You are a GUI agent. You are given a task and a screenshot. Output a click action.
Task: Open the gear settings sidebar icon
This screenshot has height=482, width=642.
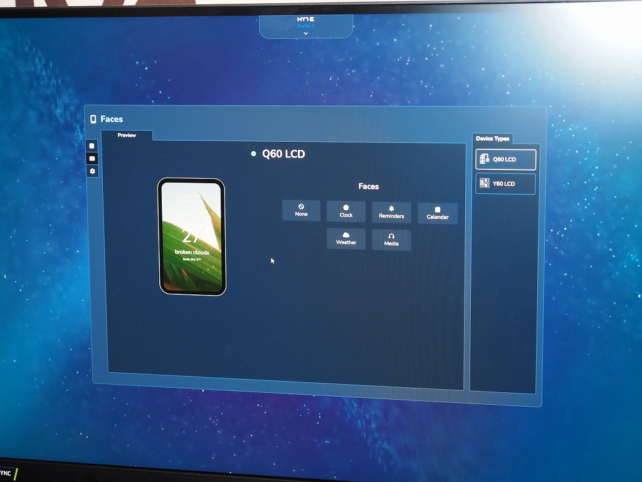(93, 171)
